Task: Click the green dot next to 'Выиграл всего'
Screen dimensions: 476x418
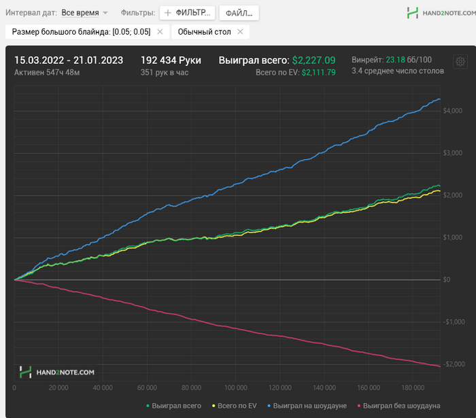Action: [148, 406]
